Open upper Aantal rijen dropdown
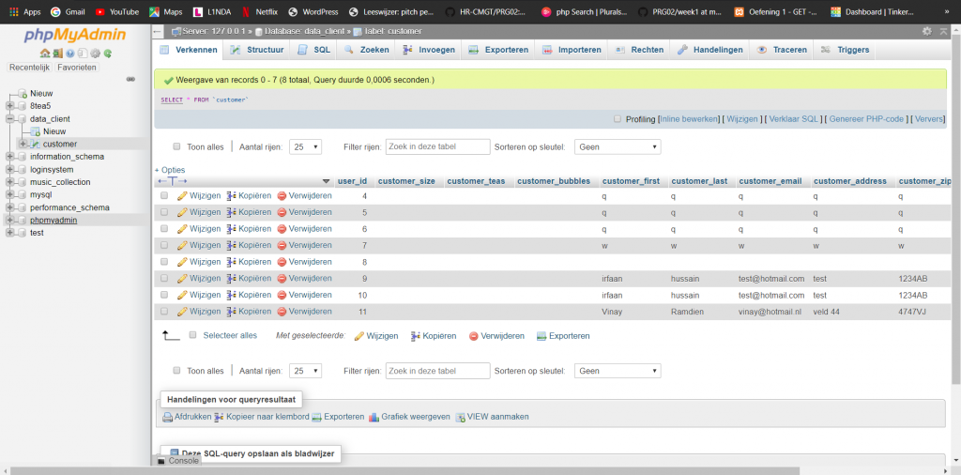Viewport: 961px width, 475px height. click(x=305, y=147)
